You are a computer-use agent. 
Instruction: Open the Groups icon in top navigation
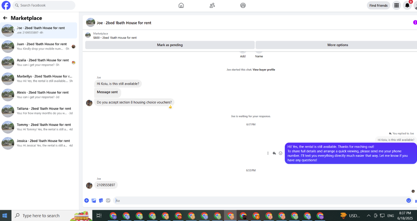click(x=243, y=5)
